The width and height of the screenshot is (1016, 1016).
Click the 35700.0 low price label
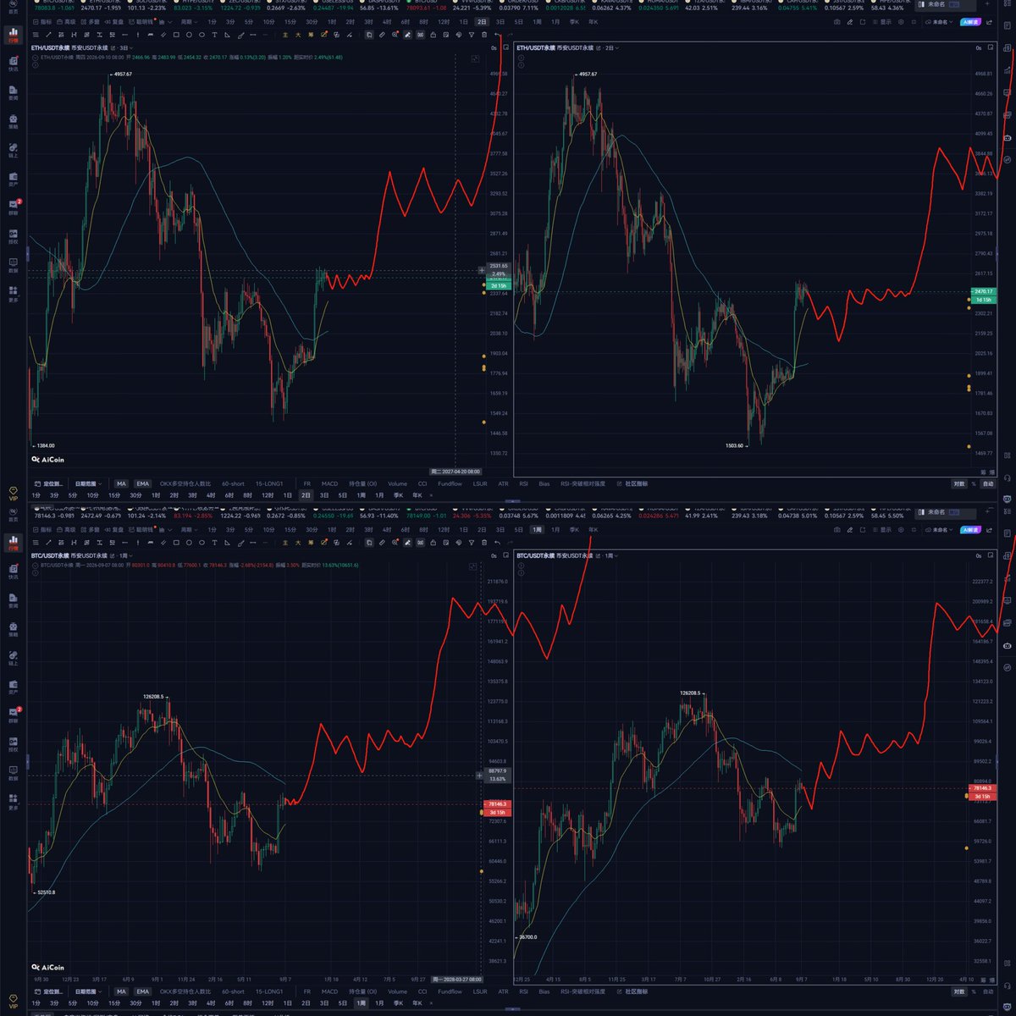(x=527, y=937)
